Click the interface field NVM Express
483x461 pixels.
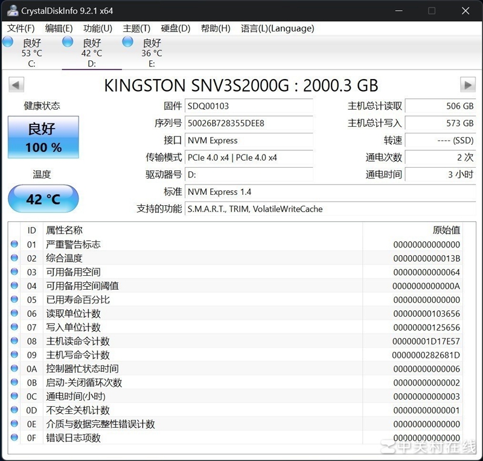tap(249, 141)
